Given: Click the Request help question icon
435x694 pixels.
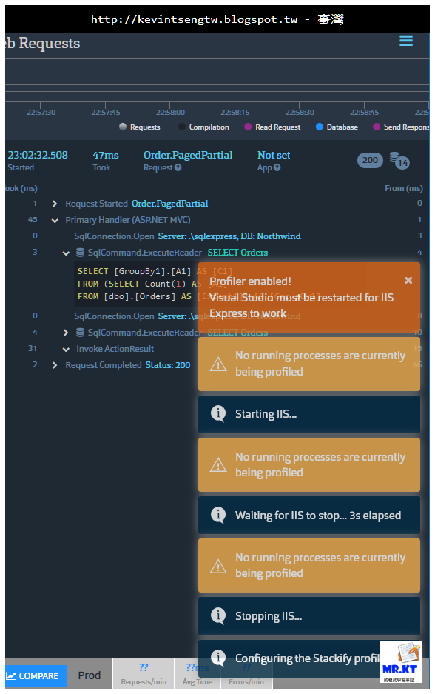Looking at the screenshot, I should pos(178,167).
